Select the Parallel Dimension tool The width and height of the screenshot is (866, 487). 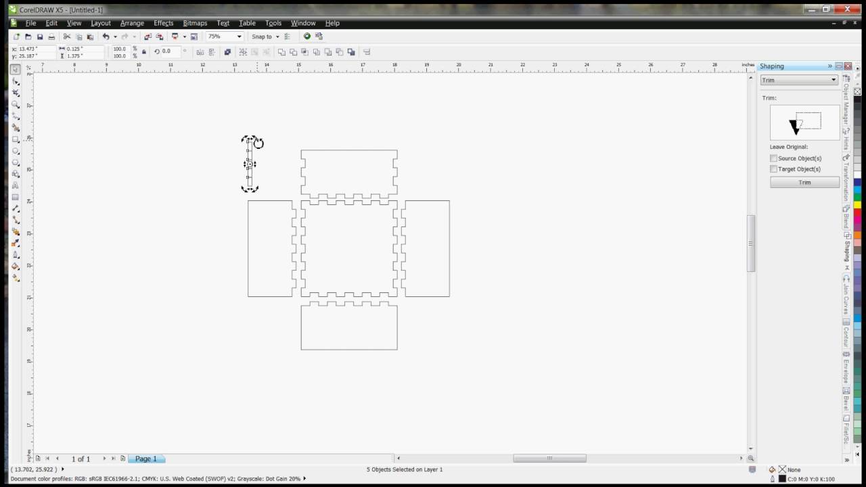coord(16,208)
